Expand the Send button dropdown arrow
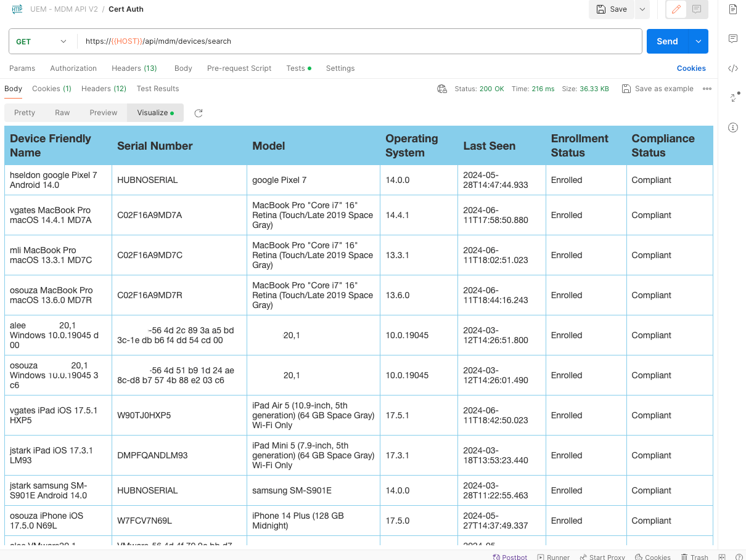Viewport: 746px width, 560px height. point(699,41)
